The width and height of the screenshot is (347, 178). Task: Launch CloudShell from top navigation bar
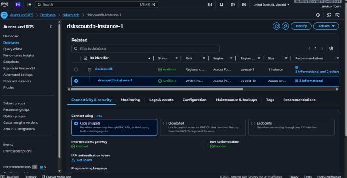click(x=210, y=5)
